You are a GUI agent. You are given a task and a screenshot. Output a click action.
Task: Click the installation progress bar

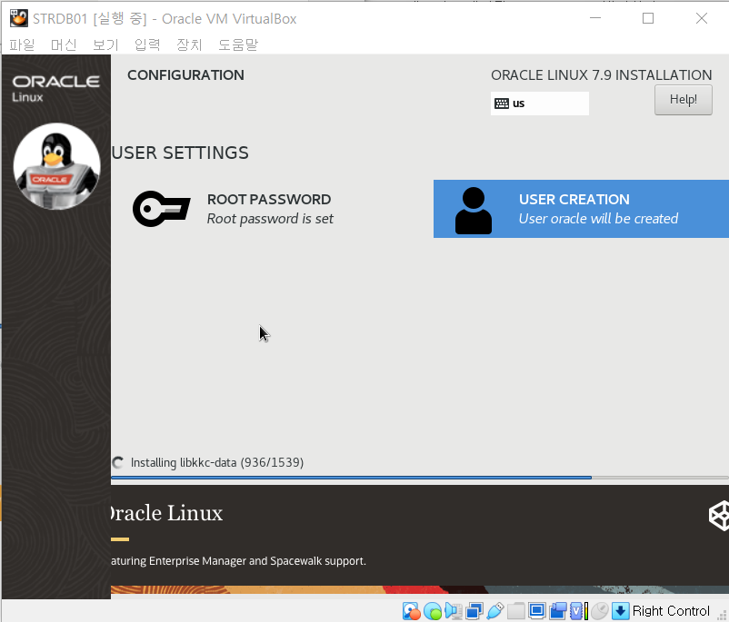point(420,477)
